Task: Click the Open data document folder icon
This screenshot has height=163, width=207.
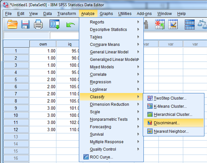Action: [12, 24]
